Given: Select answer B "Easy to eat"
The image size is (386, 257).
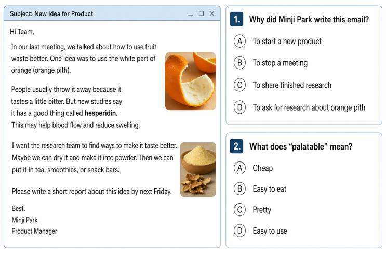Looking at the screenshot, I should 239,189.
